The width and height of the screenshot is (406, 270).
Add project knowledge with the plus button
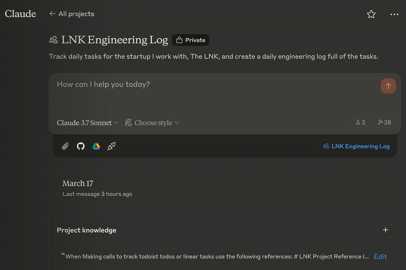[385, 230]
